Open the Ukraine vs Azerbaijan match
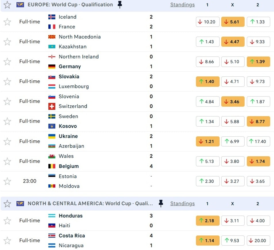The height and width of the screenshot is (250, 274). tap(101, 141)
